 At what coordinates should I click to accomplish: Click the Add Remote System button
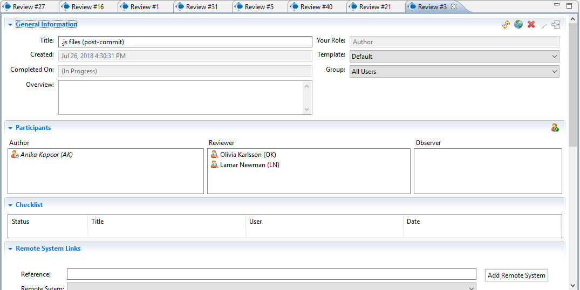516,275
